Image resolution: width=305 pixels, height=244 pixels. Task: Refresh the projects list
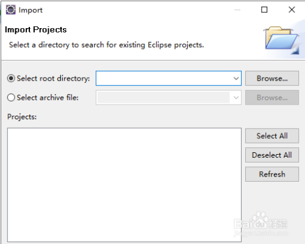(x=272, y=174)
